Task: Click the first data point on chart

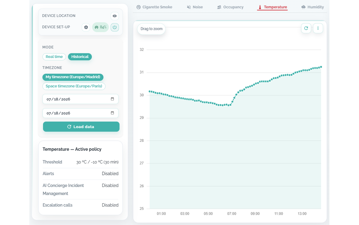Action: coord(150,91)
